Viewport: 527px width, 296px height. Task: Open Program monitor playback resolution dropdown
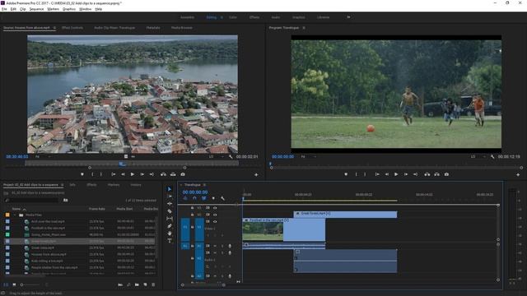click(x=478, y=157)
